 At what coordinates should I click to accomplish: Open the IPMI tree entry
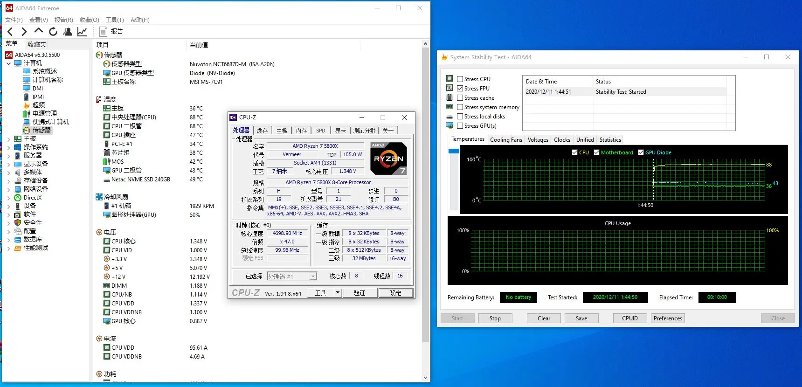tap(38, 97)
